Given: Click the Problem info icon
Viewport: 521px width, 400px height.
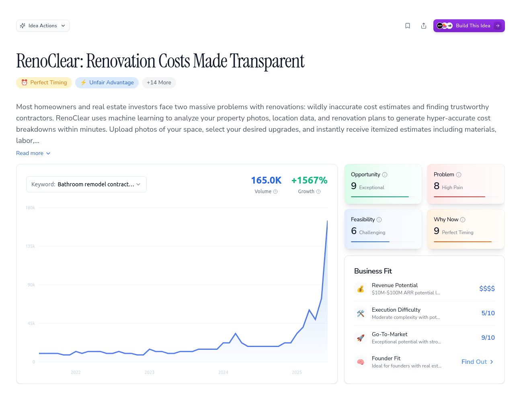Looking at the screenshot, I should click(x=459, y=175).
